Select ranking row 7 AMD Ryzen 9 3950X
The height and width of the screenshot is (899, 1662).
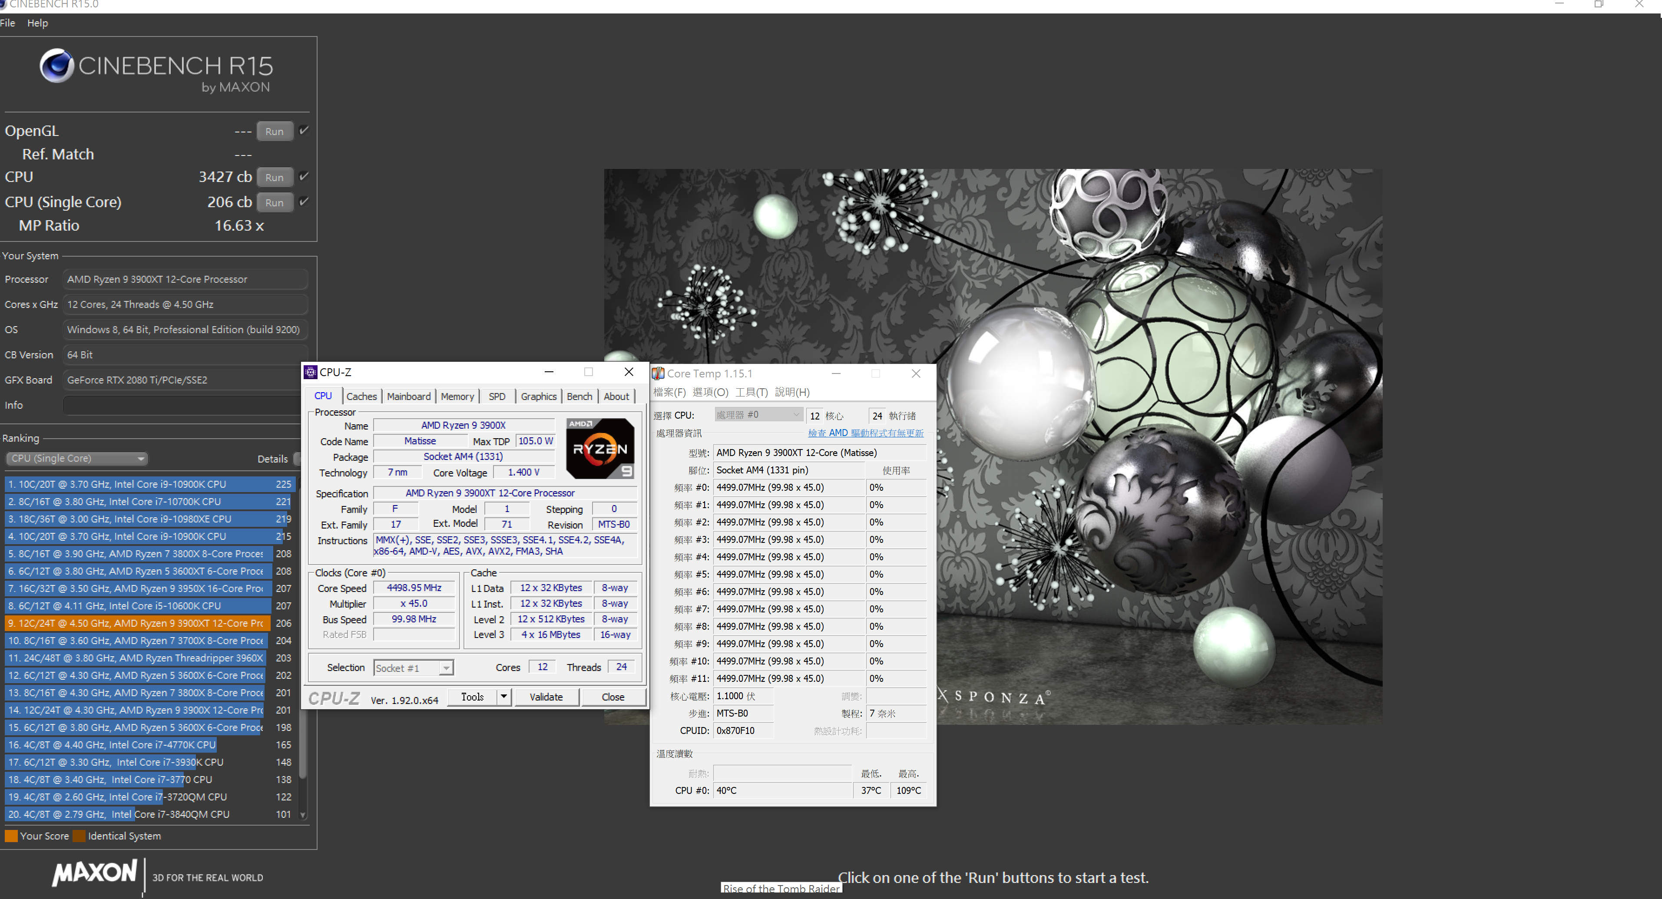150,588
